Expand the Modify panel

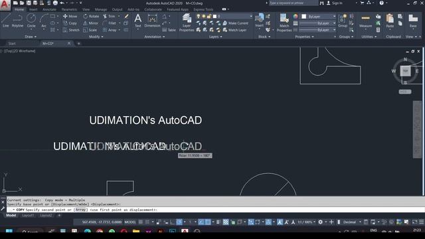96,37
